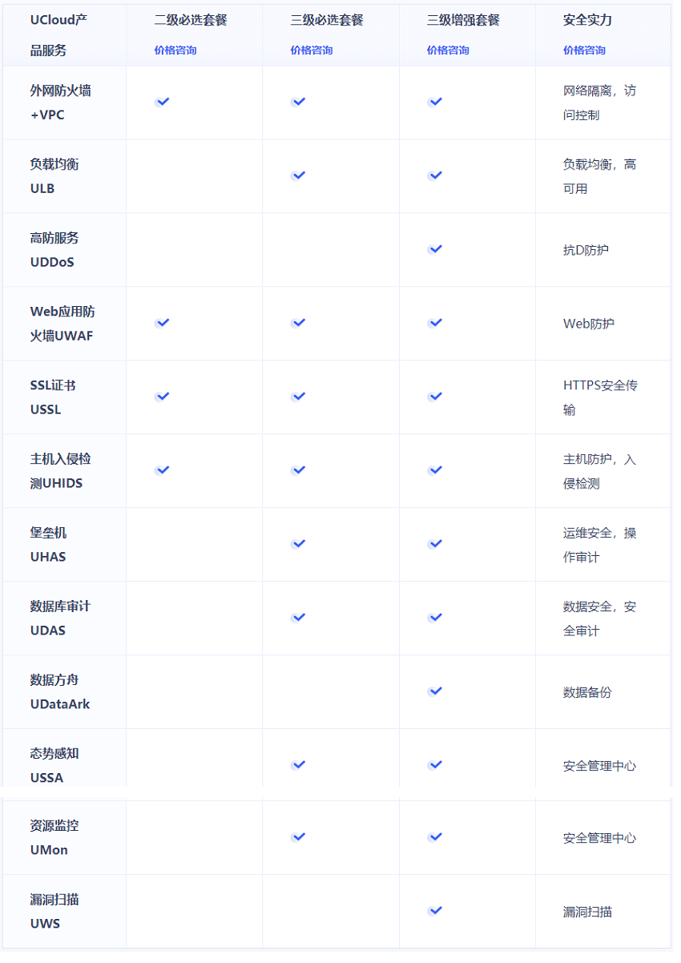Click the 资源监控 UMon checkmark under 三级增强套餐
The width and height of the screenshot is (681, 963).
point(435,837)
